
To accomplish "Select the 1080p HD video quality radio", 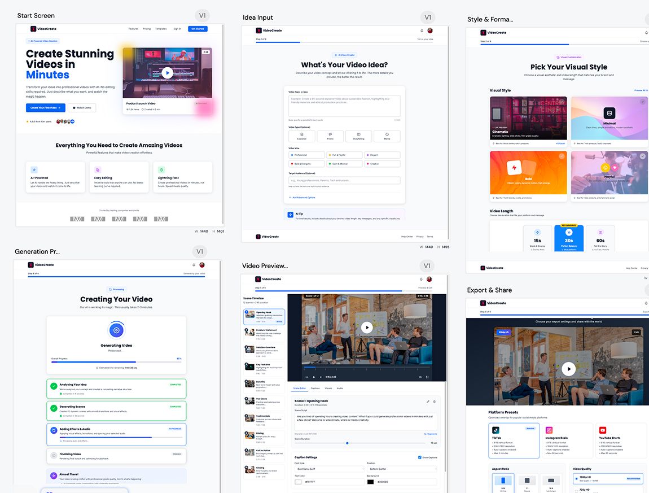I will (x=576, y=477).
